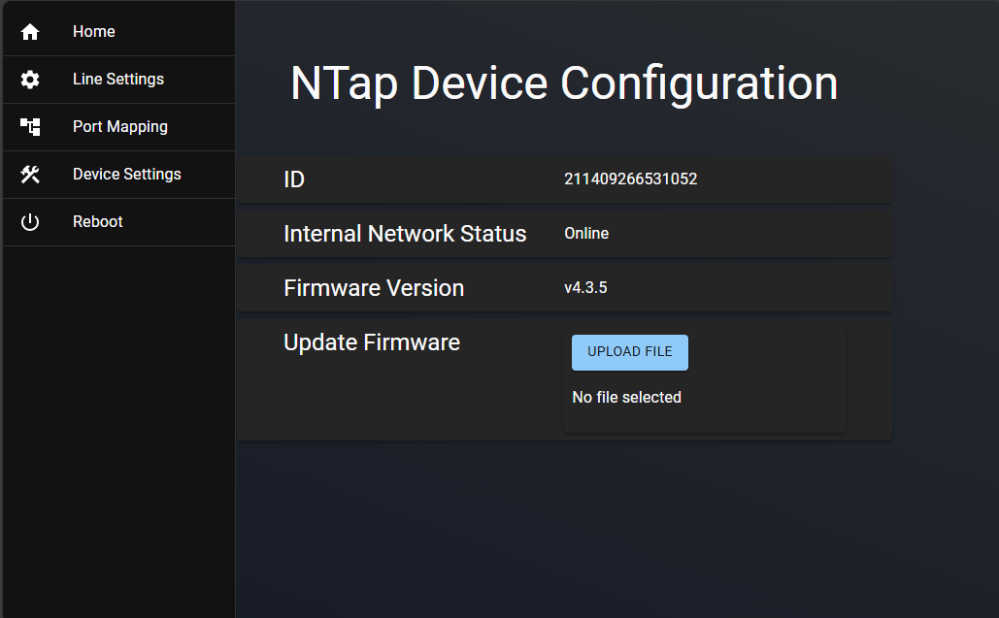Click the Online network status value
This screenshot has height=618, width=999.
(586, 234)
